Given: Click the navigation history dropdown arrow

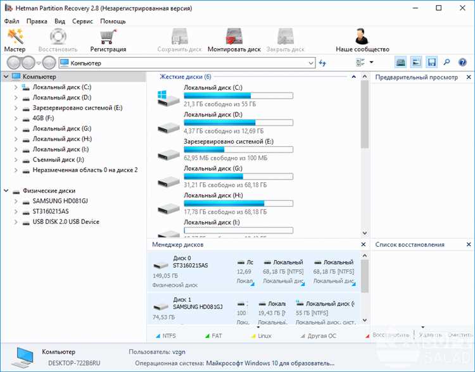Looking at the screenshot, I should (38, 63).
